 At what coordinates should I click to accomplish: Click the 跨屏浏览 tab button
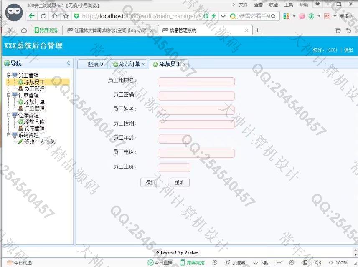(x=46, y=30)
